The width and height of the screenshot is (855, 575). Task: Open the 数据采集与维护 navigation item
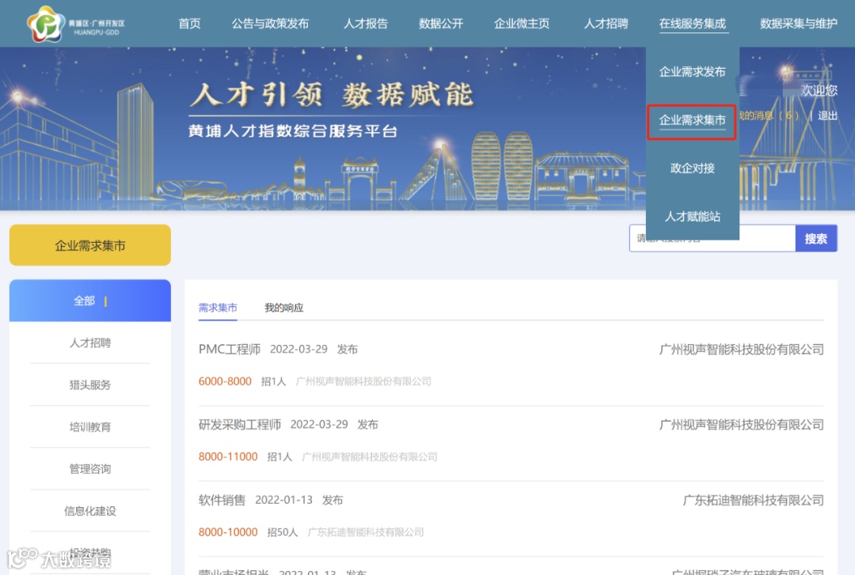click(798, 24)
